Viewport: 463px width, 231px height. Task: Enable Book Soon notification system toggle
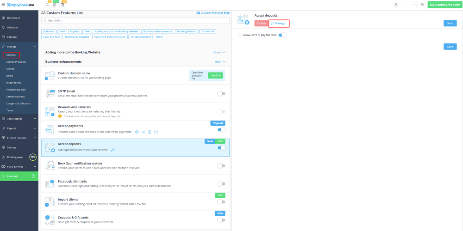coord(221,165)
